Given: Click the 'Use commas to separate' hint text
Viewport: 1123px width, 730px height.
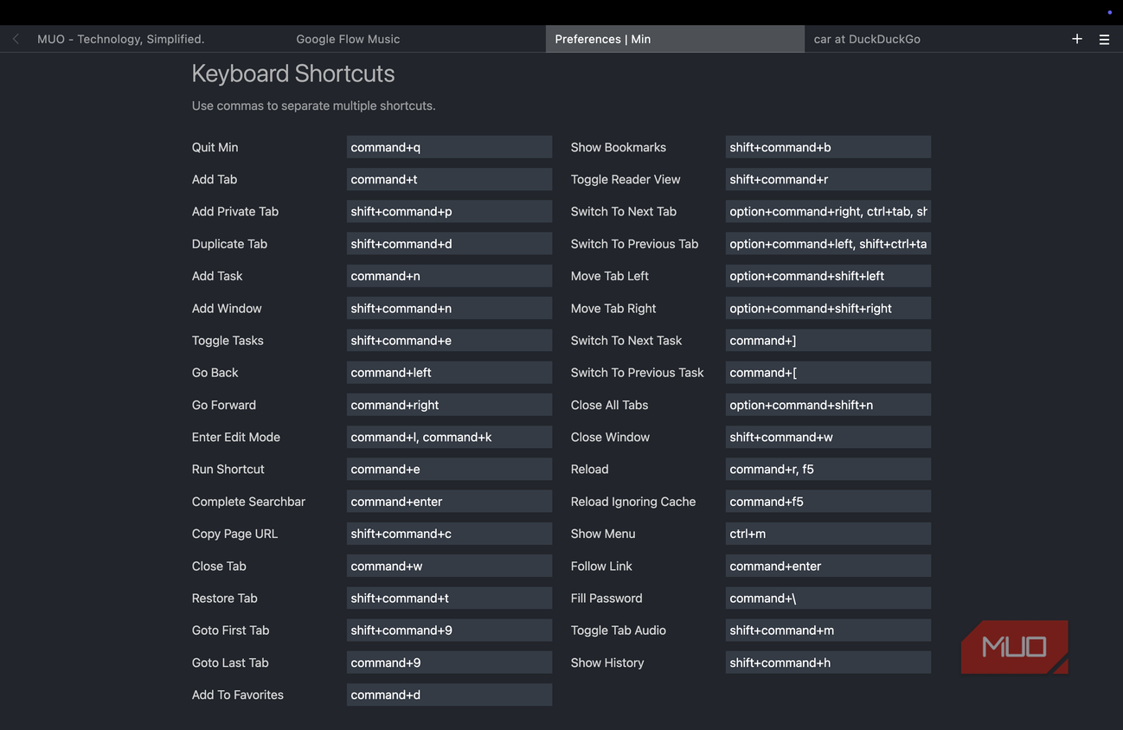Looking at the screenshot, I should tap(313, 106).
